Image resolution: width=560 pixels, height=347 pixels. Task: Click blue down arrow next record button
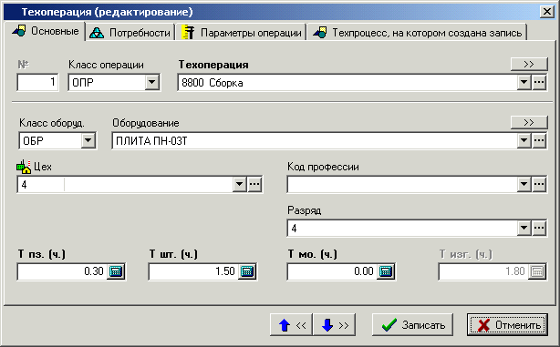click(335, 325)
